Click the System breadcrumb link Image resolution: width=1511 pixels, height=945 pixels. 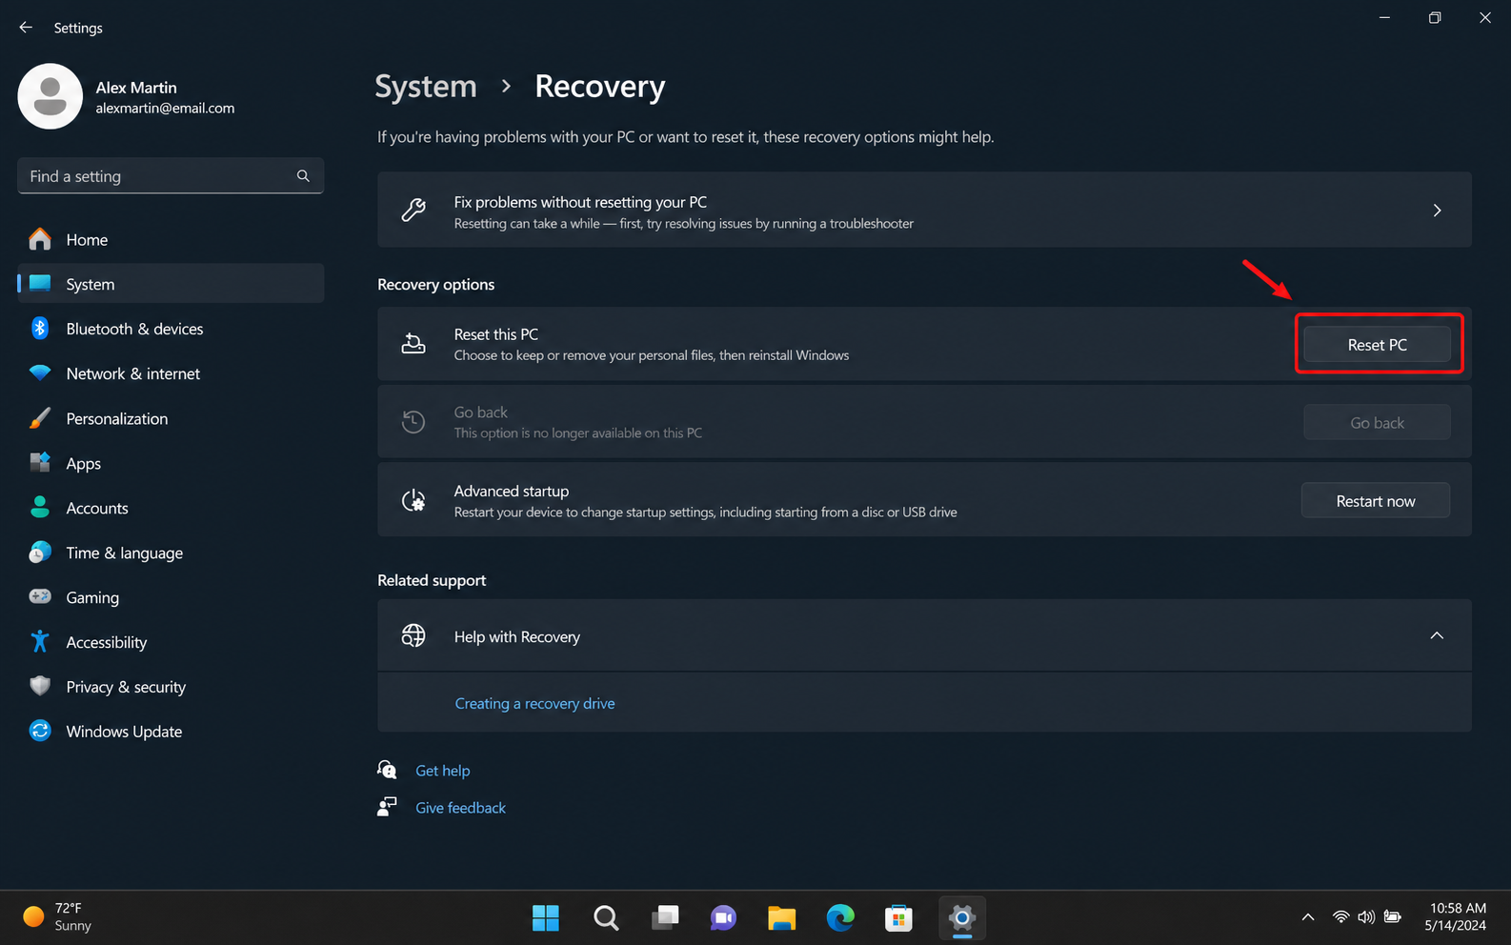(x=426, y=87)
